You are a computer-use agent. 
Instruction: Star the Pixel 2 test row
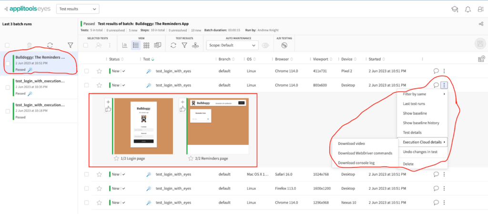(99, 71)
